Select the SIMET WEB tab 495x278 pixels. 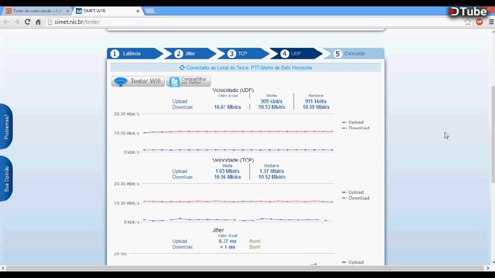(108, 11)
